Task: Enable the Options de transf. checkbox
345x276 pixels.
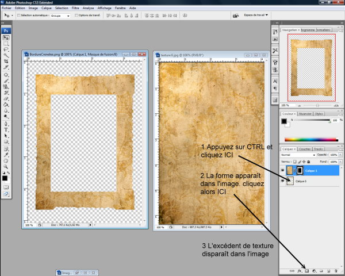Action: click(x=76, y=16)
